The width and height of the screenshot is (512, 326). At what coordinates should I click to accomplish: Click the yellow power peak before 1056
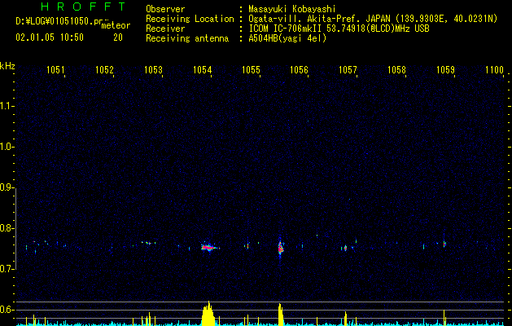tap(280, 315)
